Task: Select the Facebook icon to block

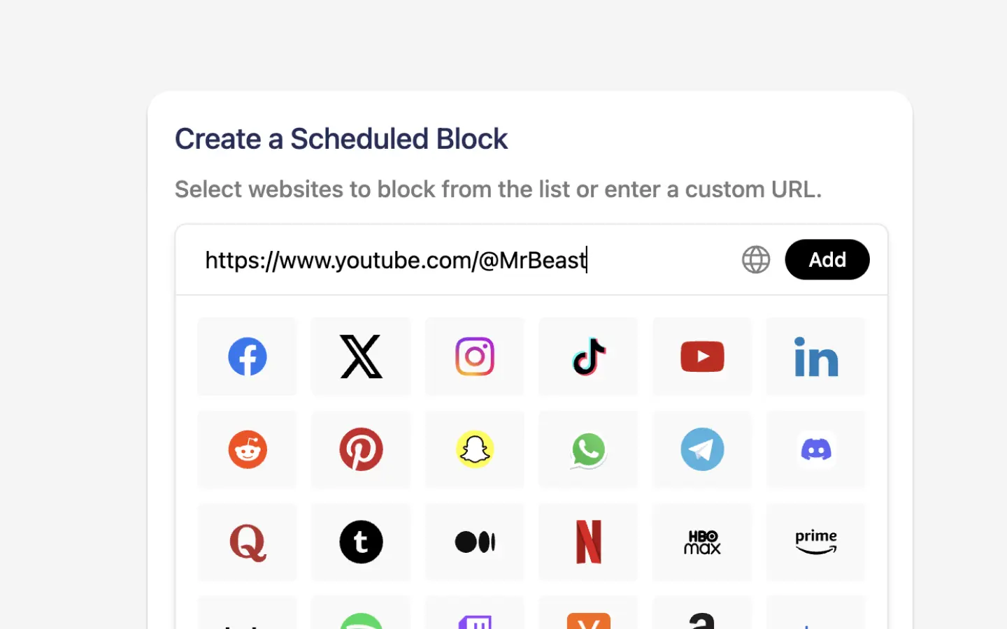Action: [x=247, y=356]
